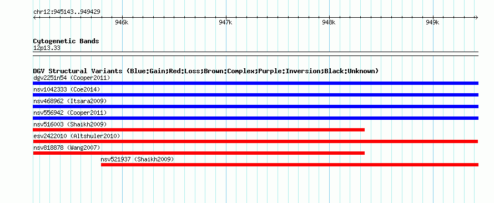The image size is (494, 203).
Task: Click the red bar under esv2422010
Action: tap(255, 141)
